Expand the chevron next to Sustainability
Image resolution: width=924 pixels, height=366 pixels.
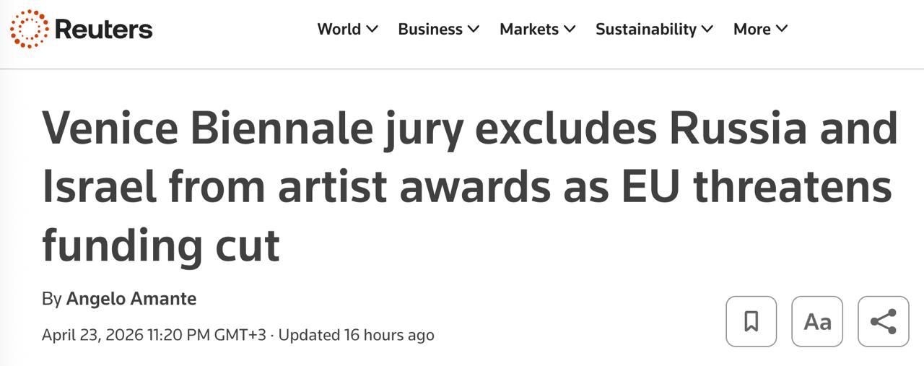(x=707, y=30)
